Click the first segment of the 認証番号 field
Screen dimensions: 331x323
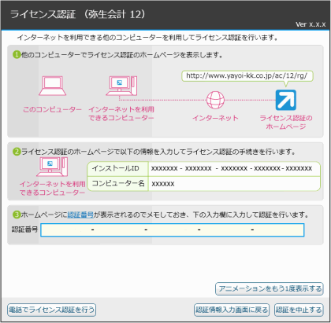pos(65,230)
